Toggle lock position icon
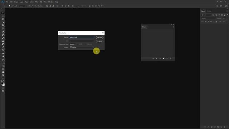The image size is (229, 129). 211,21
